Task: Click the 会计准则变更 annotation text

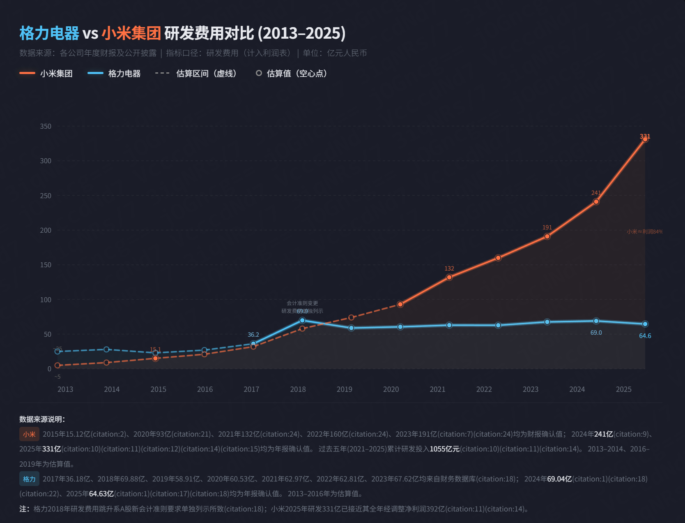Action: coord(302,303)
